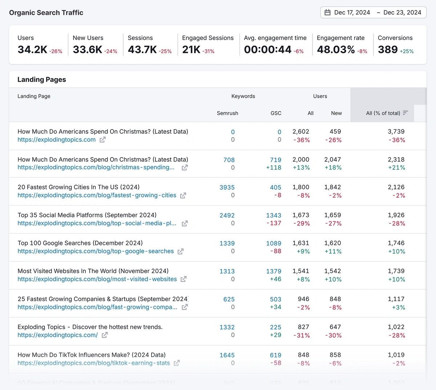Click the Landing Pages section title
This screenshot has width=436, height=390.
[x=42, y=80]
